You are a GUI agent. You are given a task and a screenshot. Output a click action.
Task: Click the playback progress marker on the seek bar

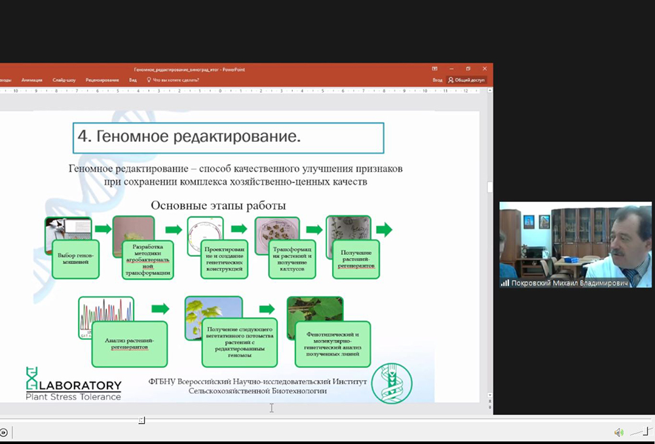click(x=141, y=420)
